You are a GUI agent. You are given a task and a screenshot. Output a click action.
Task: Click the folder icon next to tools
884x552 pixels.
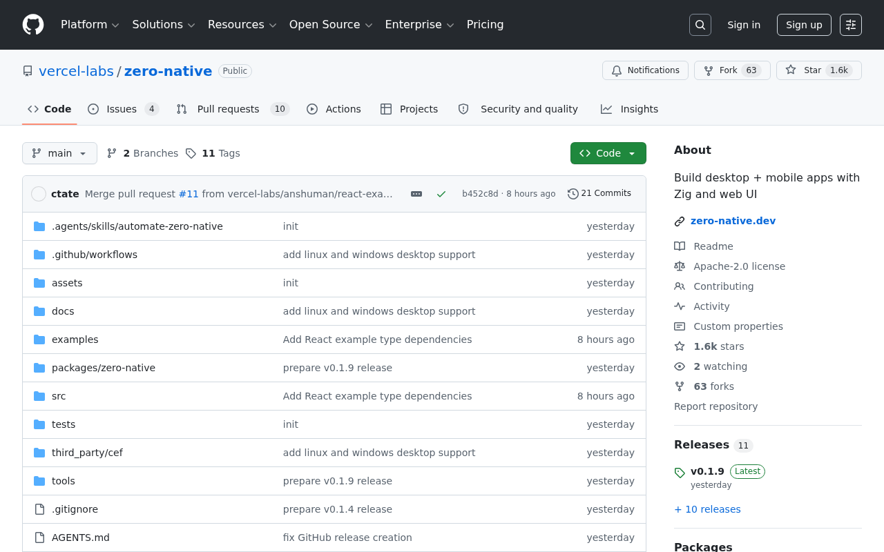tap(39, 481)
